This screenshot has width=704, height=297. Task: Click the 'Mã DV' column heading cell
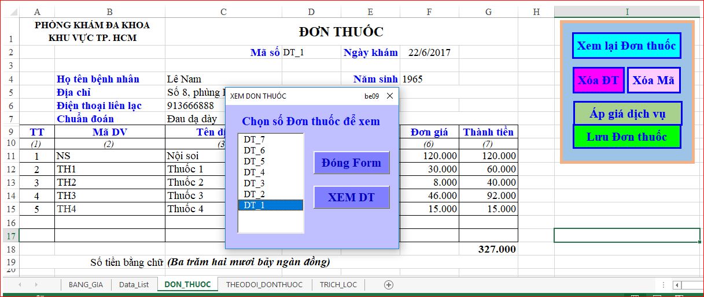(110, 132)
